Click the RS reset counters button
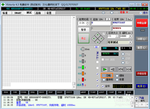This screenshot has height=109, width=150. (96, 47)
